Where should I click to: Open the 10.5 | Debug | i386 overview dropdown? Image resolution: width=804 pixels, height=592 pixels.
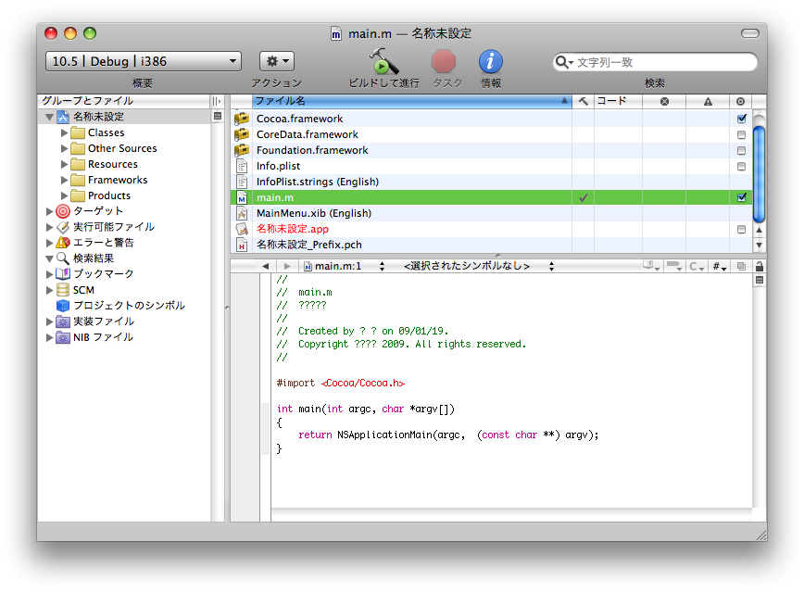click(x=143, y=61)
